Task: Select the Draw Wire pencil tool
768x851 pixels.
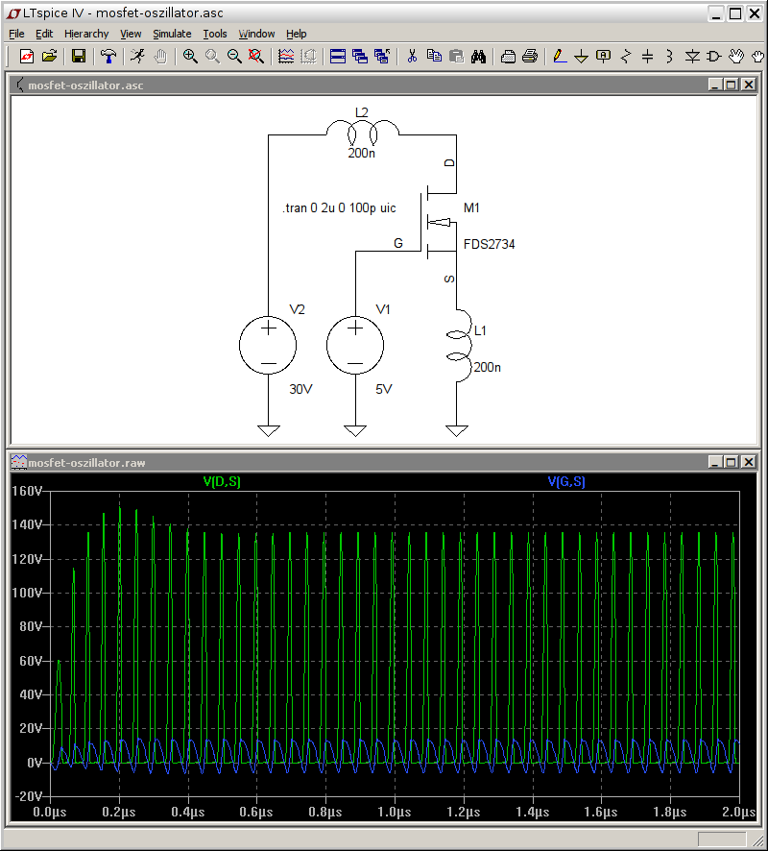Action: [560, 56]
